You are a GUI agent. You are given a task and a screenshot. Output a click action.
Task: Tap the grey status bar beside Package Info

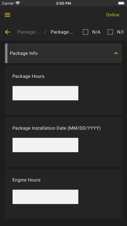[x=6, y=53]
